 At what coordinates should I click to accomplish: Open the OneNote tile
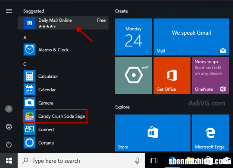coord(210,75)
